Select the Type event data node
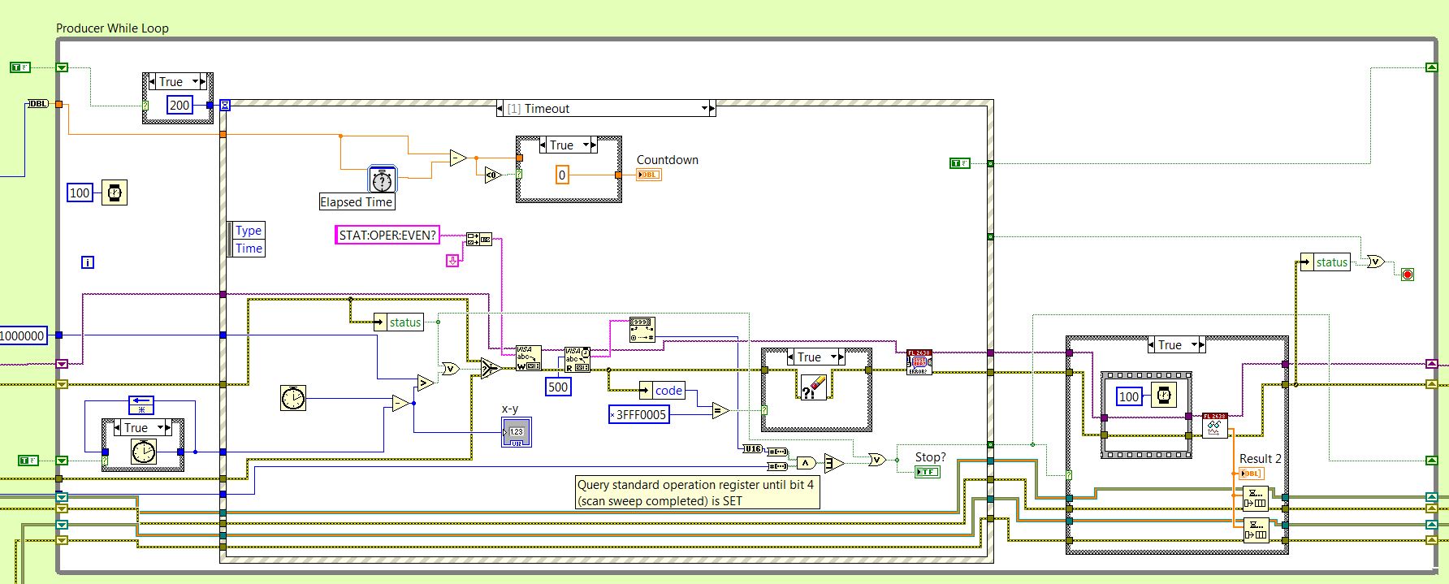The height and width of the screenshot is (584, 1449). point(249,230)
